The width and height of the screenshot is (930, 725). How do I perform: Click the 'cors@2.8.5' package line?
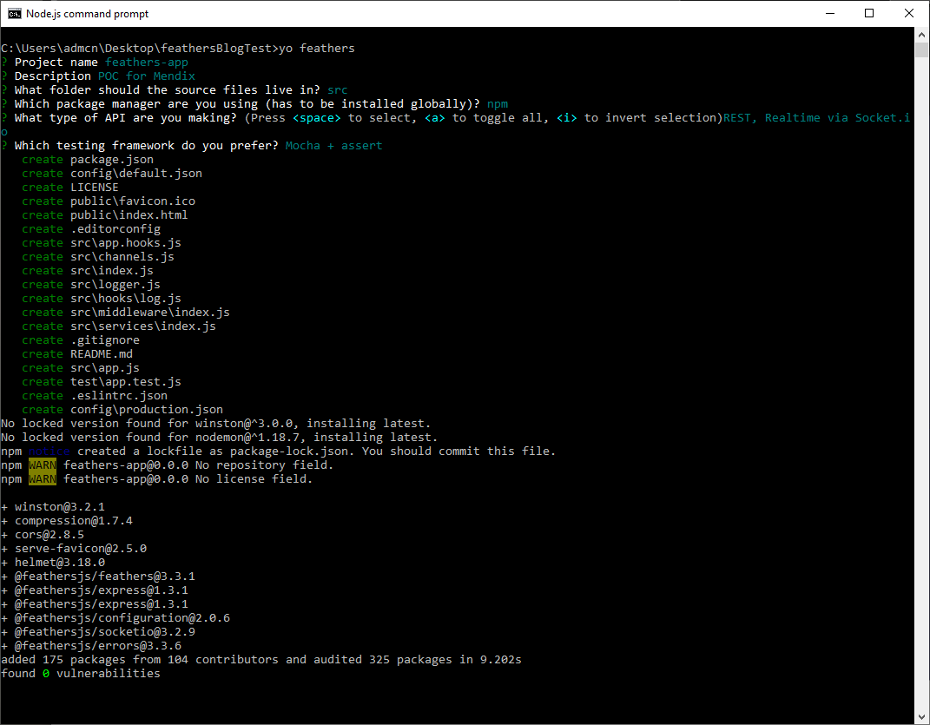click(x=43, y=535)
